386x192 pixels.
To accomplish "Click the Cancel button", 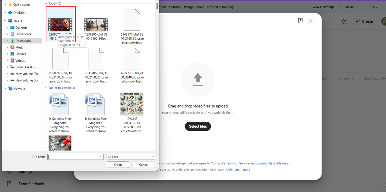I will pos(144,165).
